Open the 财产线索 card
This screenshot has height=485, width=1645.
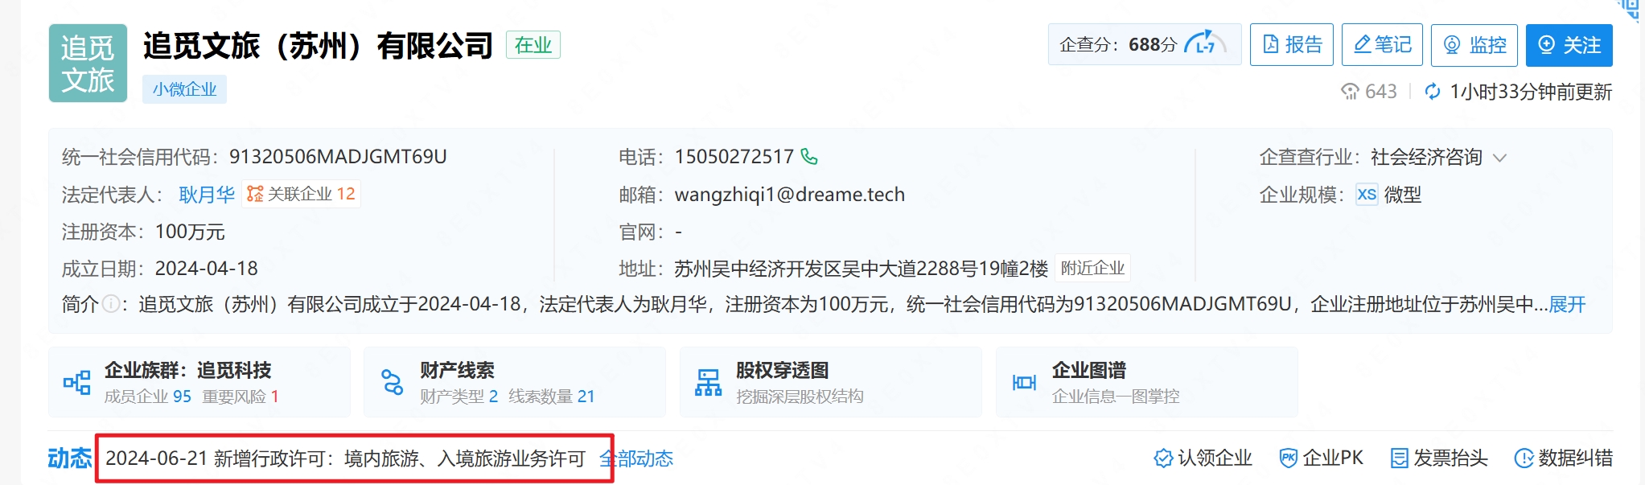click(x=515, y=382)
